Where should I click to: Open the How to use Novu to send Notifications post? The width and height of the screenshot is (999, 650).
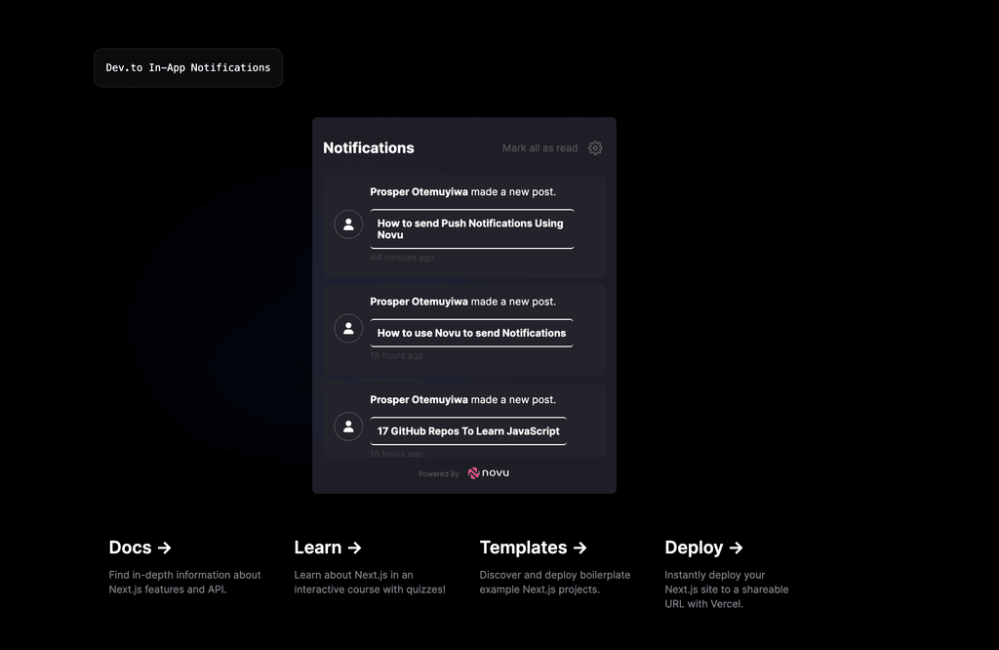click(x=471, y=333)
